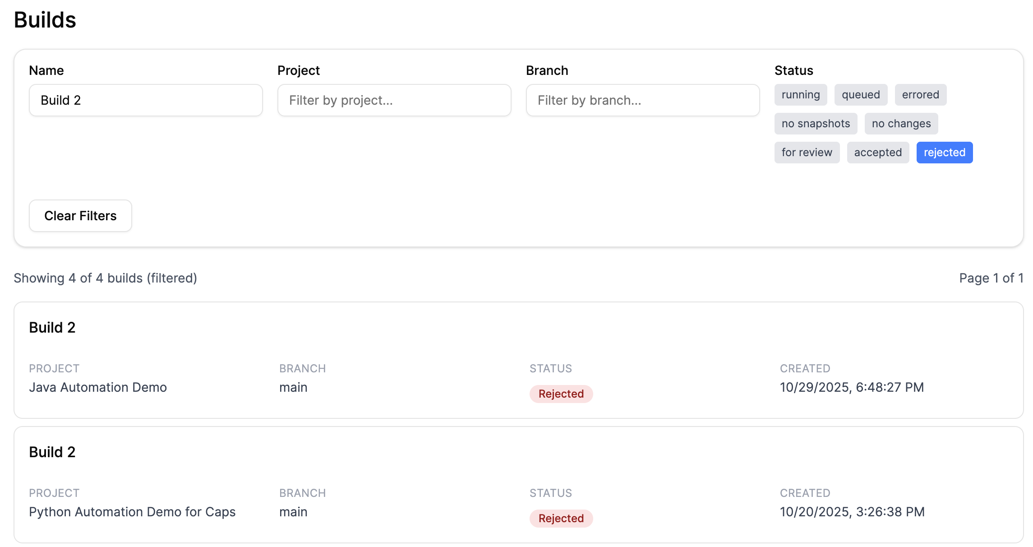
Task: Toggle the queued status filter
Action: [860, 95]
